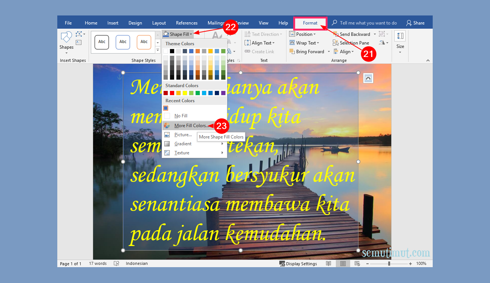The image size is (490, 283).
Task: Switch to Print Layout view
Action: click(x=343, y=263)
